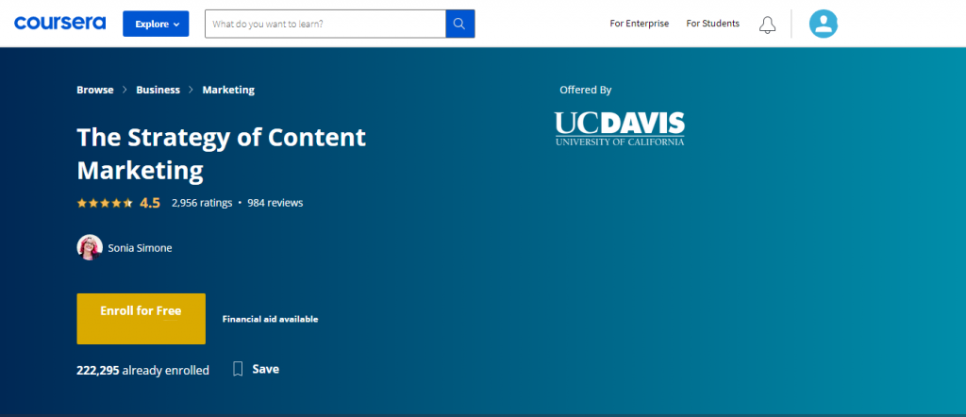The width and height of the screenshot is (966, 417).
Task: Click the 4.5 rating score
Action: click(150, 203)
